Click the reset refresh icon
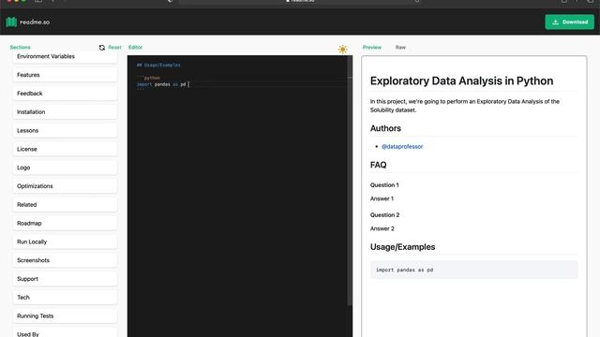The width and height of the screenshot is (600, 337). tap(102, 48)
